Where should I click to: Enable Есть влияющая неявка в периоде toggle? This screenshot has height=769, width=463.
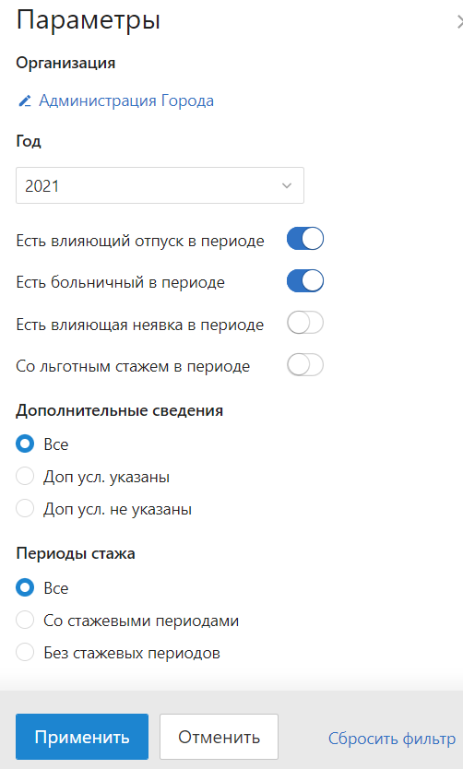305,324
